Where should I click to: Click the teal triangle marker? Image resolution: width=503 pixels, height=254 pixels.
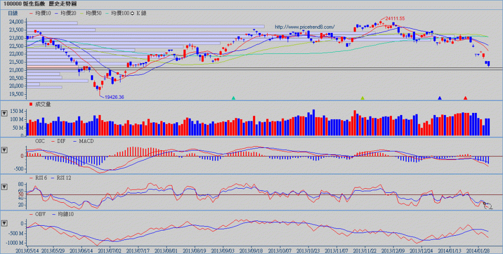pyautogui.click(x=234, y=98)
